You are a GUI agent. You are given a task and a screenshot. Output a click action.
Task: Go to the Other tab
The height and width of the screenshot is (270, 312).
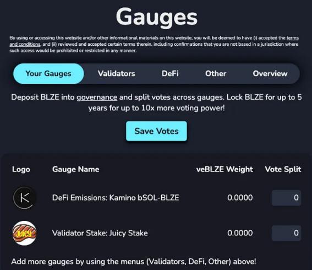coord(216,73)
